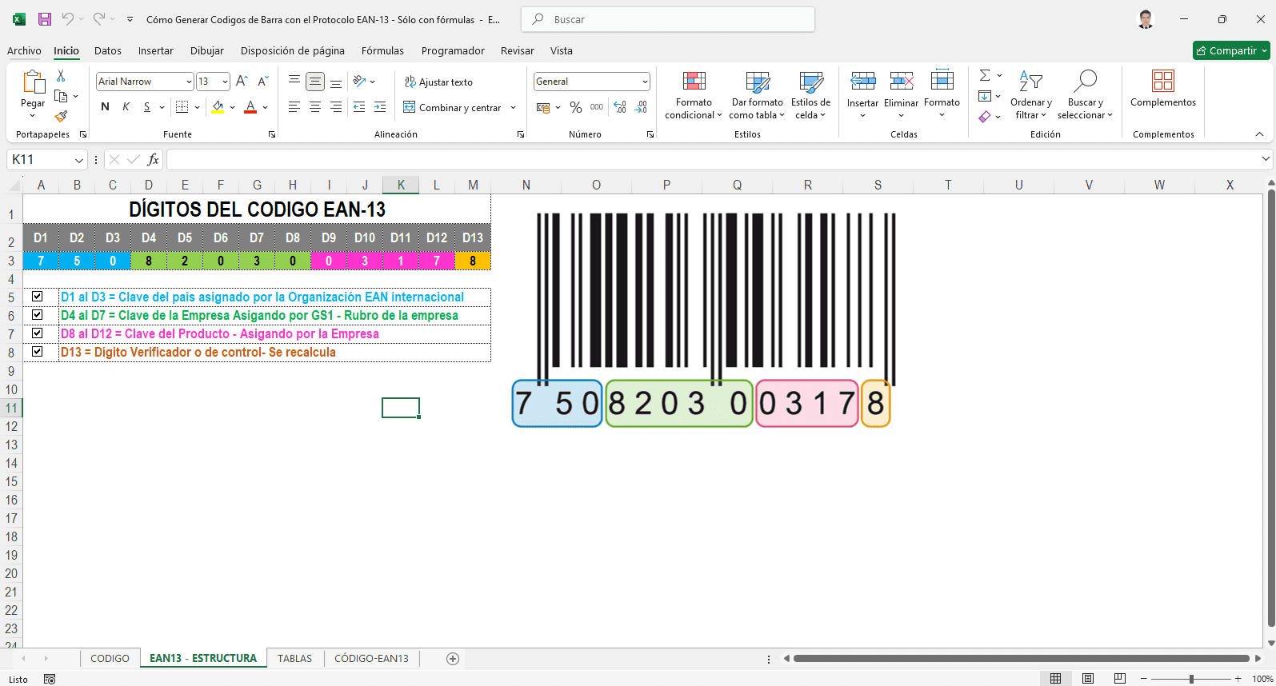
Task: Click the horizontal scrollbar
Action: (1022, 659)
